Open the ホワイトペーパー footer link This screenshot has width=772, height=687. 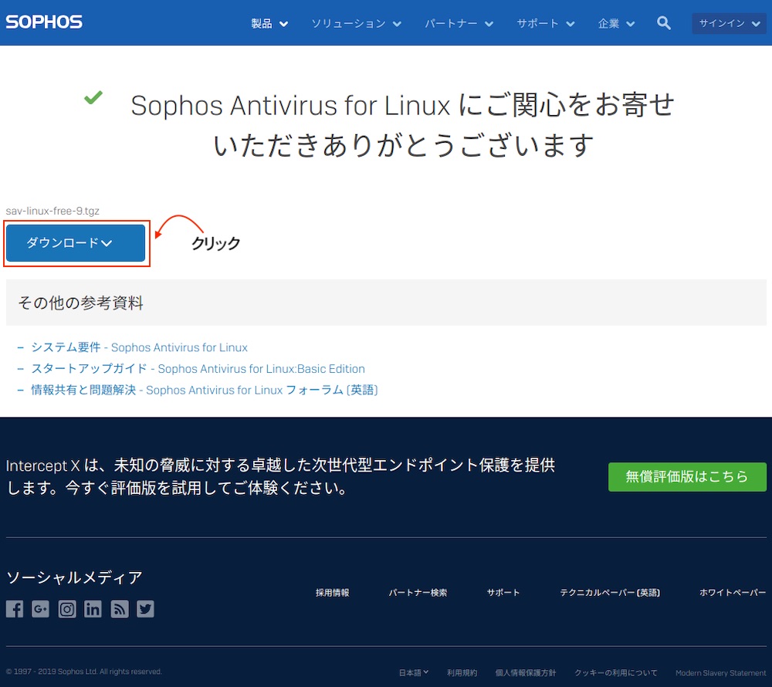[733, 593]
